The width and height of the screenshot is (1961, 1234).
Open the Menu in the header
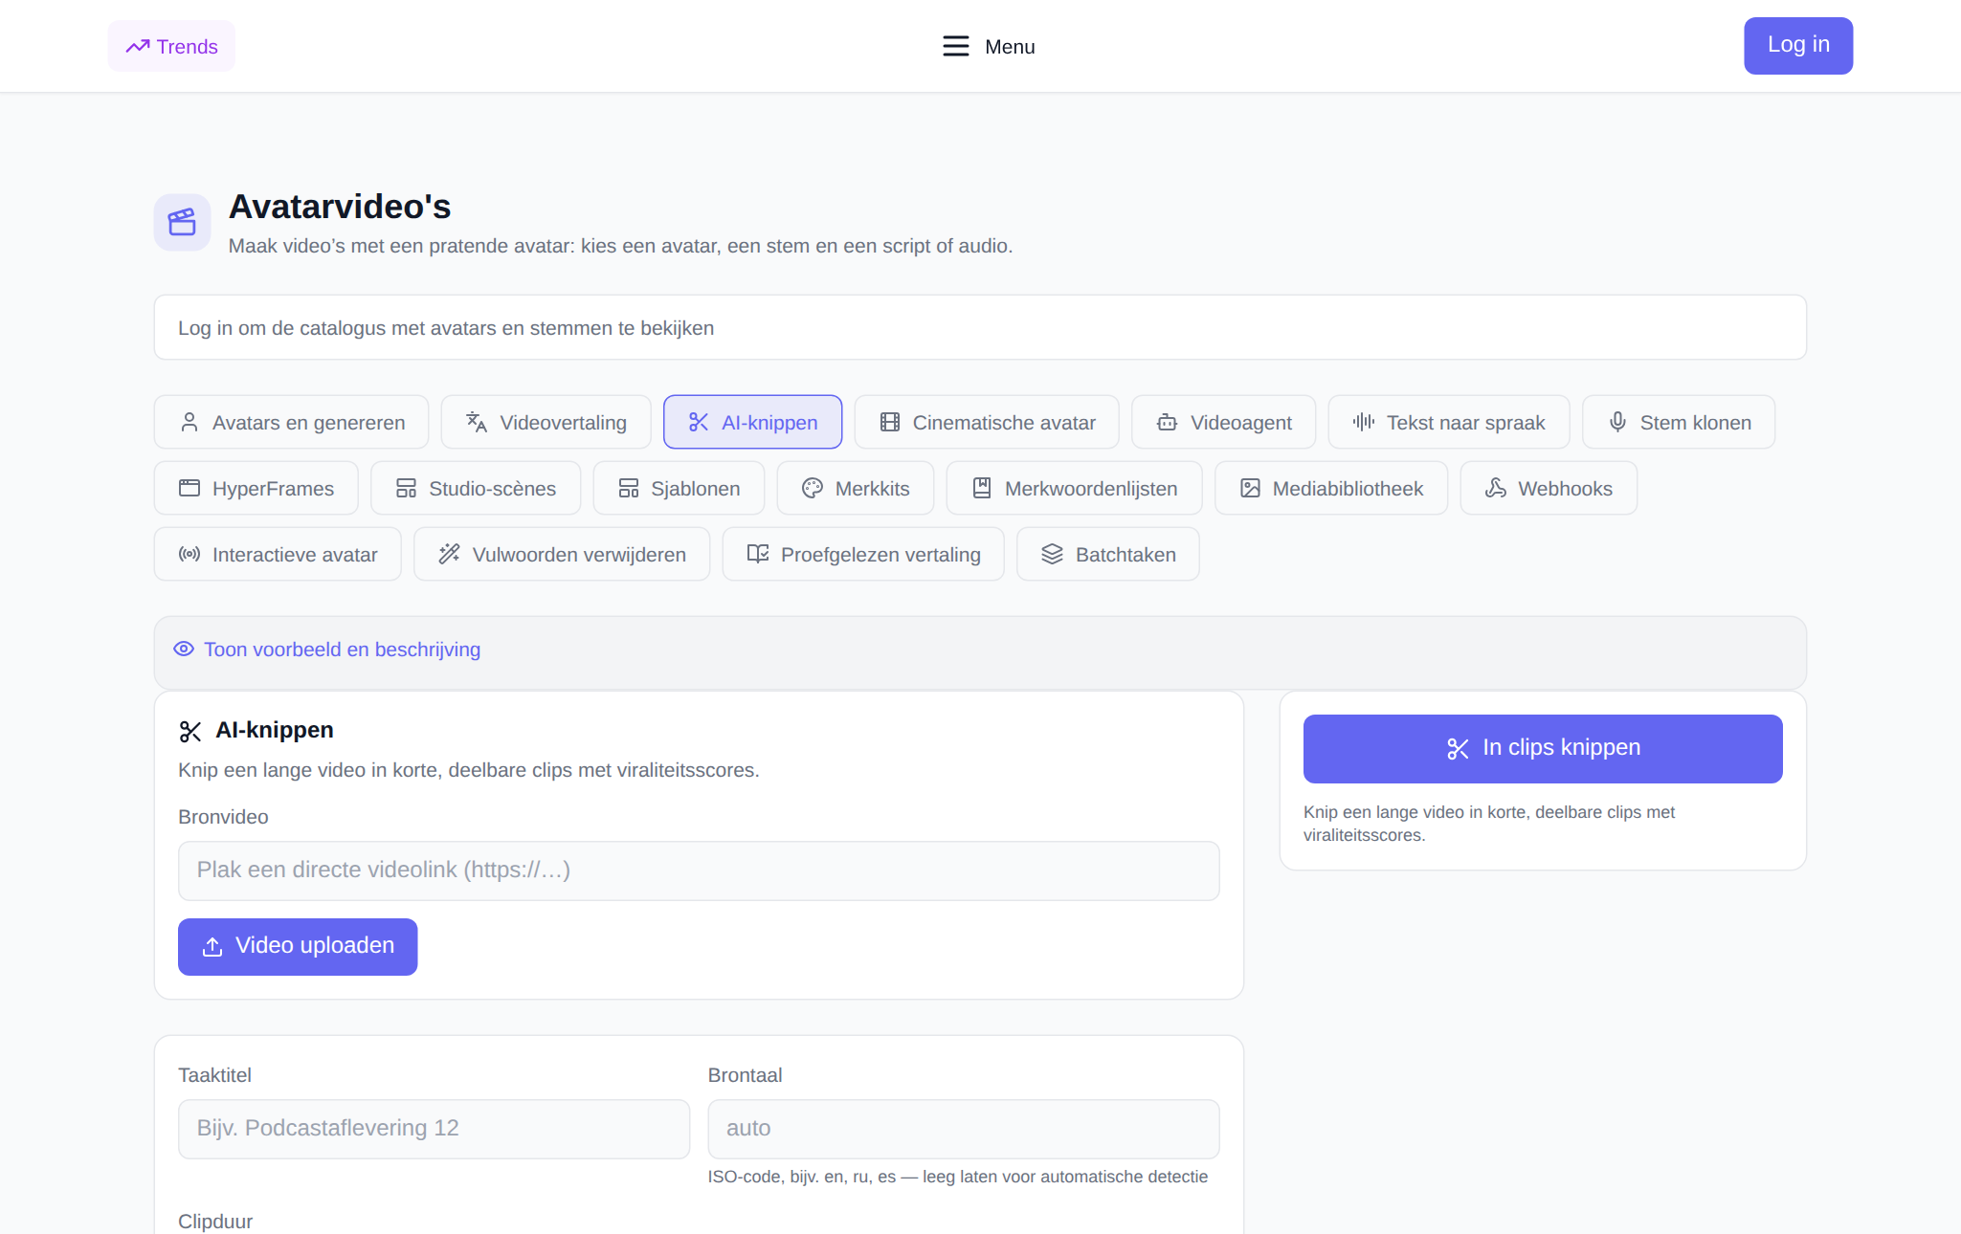coord(988,46)
